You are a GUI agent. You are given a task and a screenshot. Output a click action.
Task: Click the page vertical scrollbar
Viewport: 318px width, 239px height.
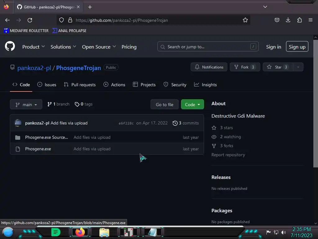[316, 104]
